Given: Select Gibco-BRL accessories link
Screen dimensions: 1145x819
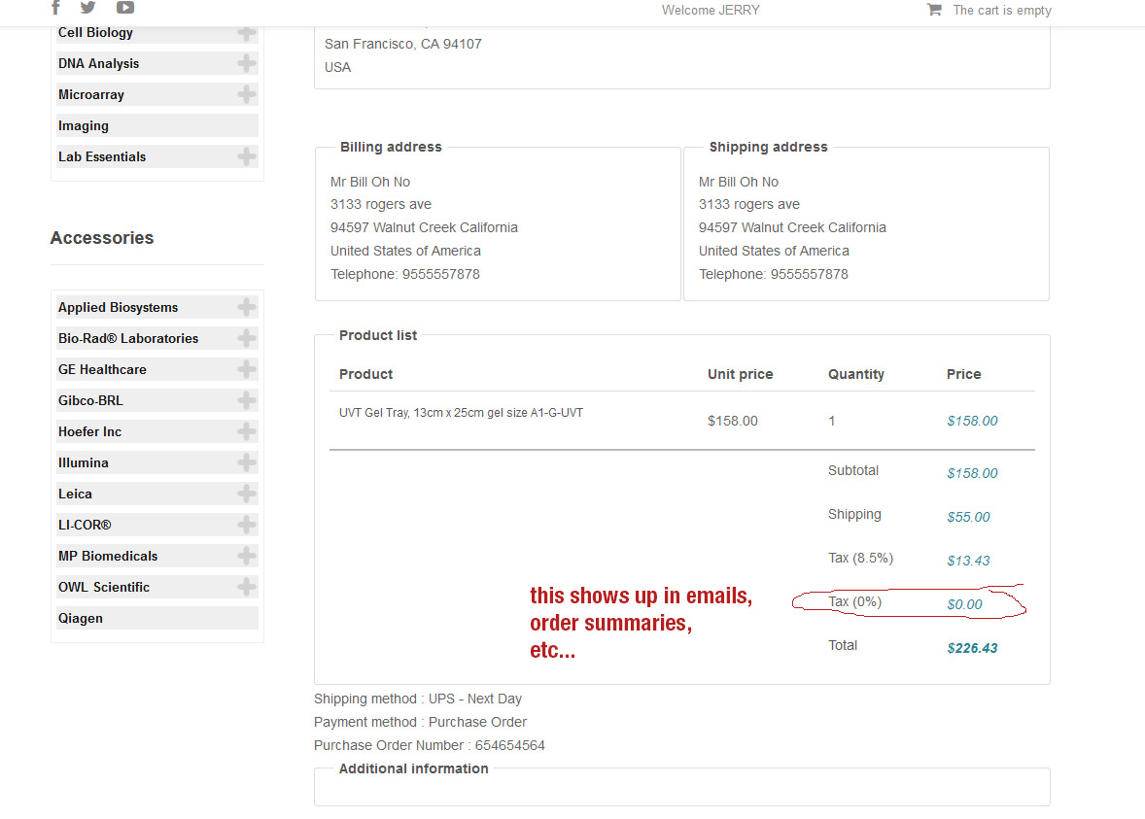Looking at the screenshot, I should point(90,400).
